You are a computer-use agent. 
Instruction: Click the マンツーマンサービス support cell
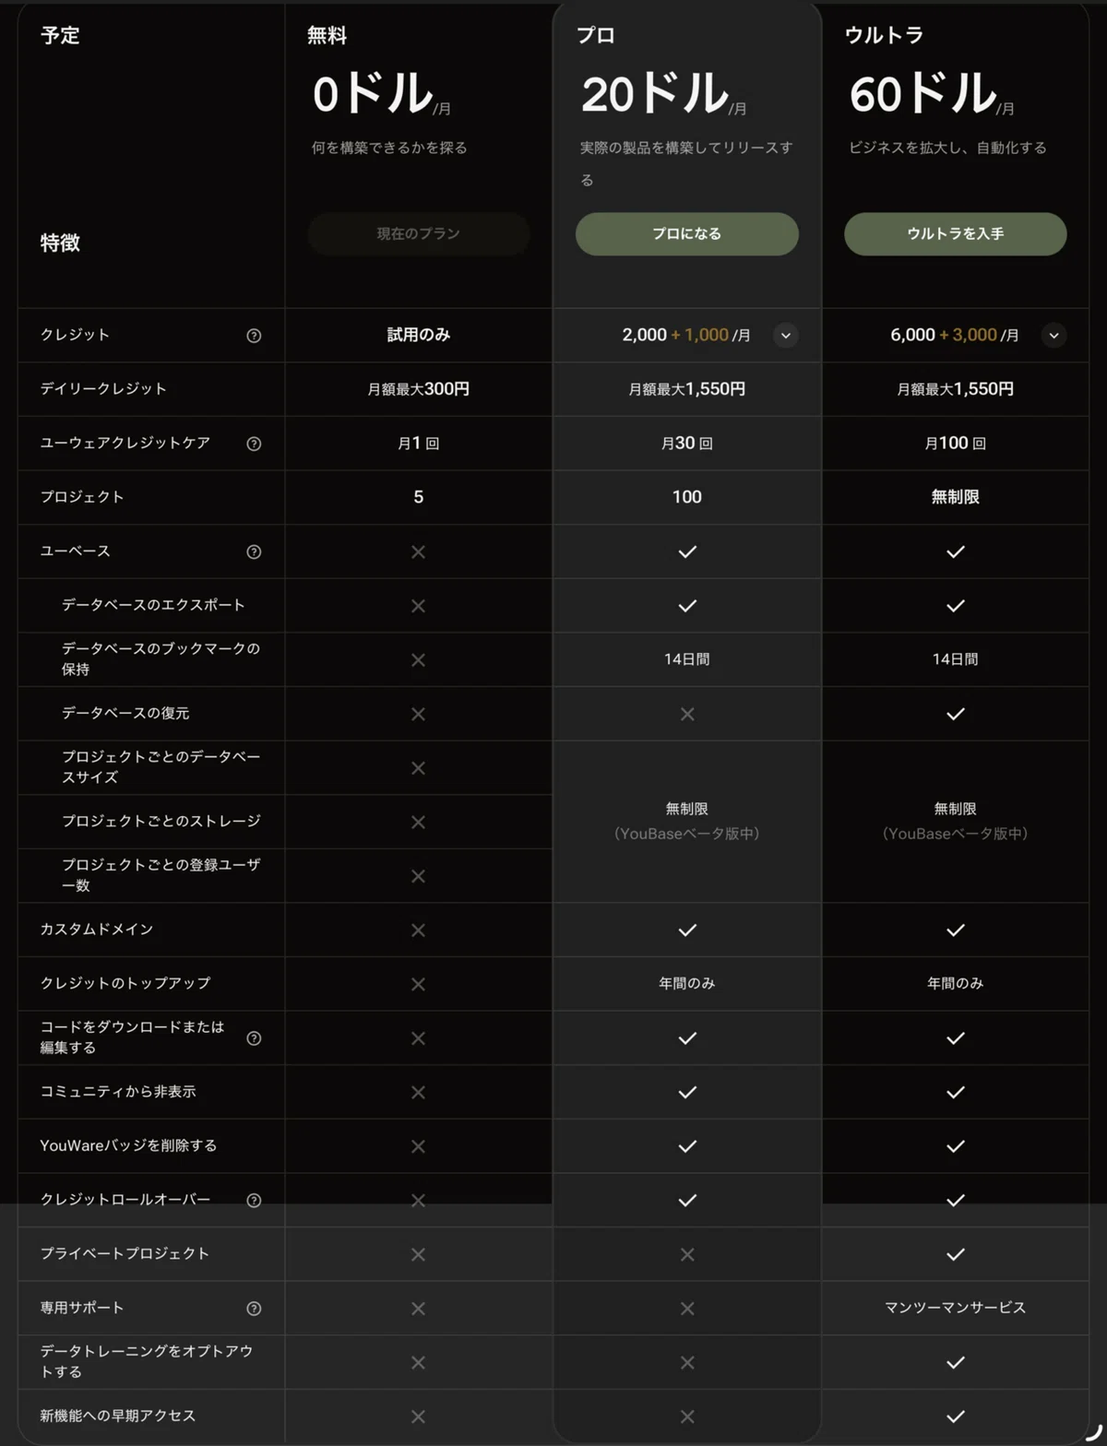point(956,1308)
